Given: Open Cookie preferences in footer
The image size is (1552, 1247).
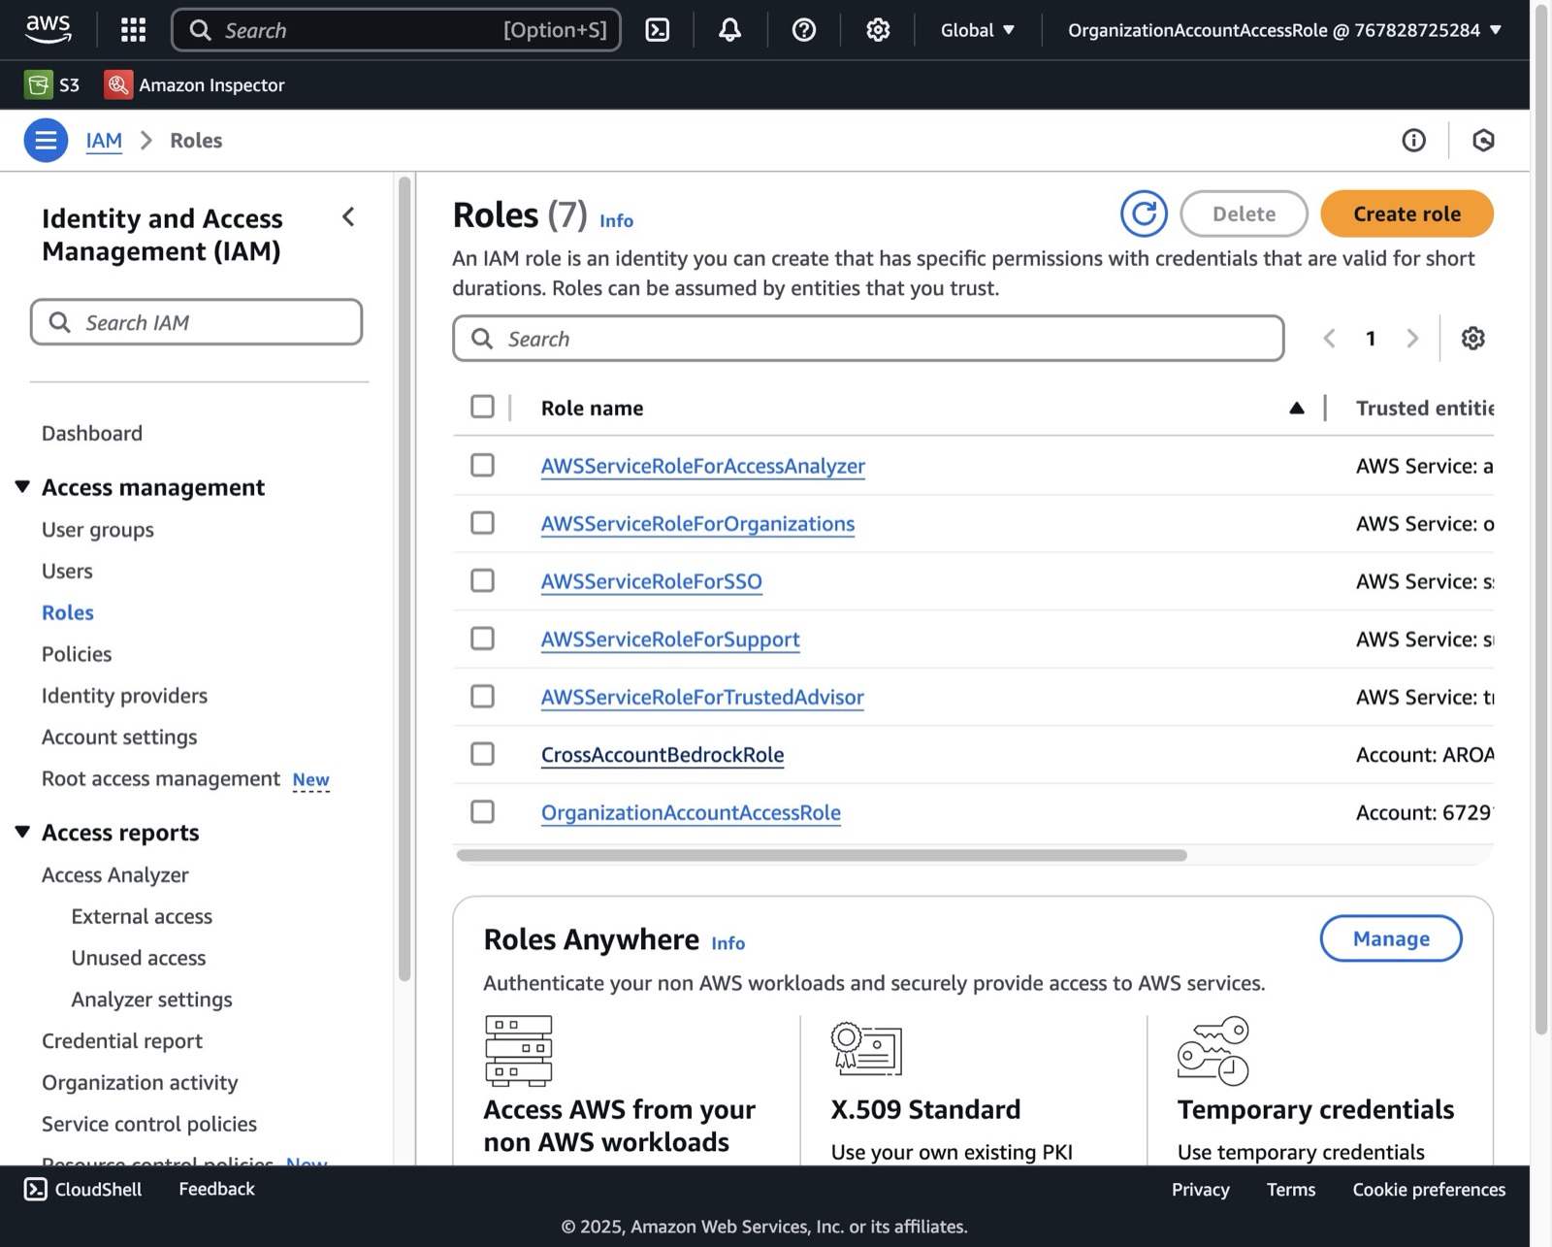Looking at the screenshot, I should click(1429, 1190).
